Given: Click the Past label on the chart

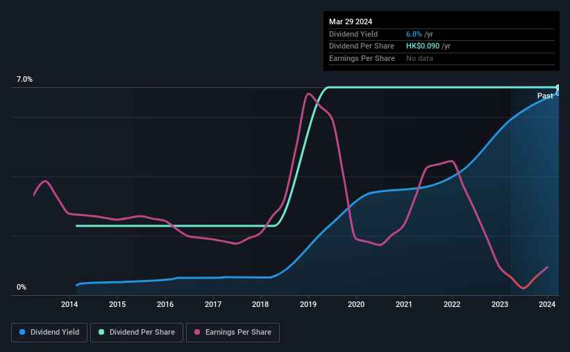Looking at the screenshot, I should point(545,96).
